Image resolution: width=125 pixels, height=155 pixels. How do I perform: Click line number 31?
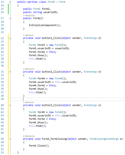[2, 72]
